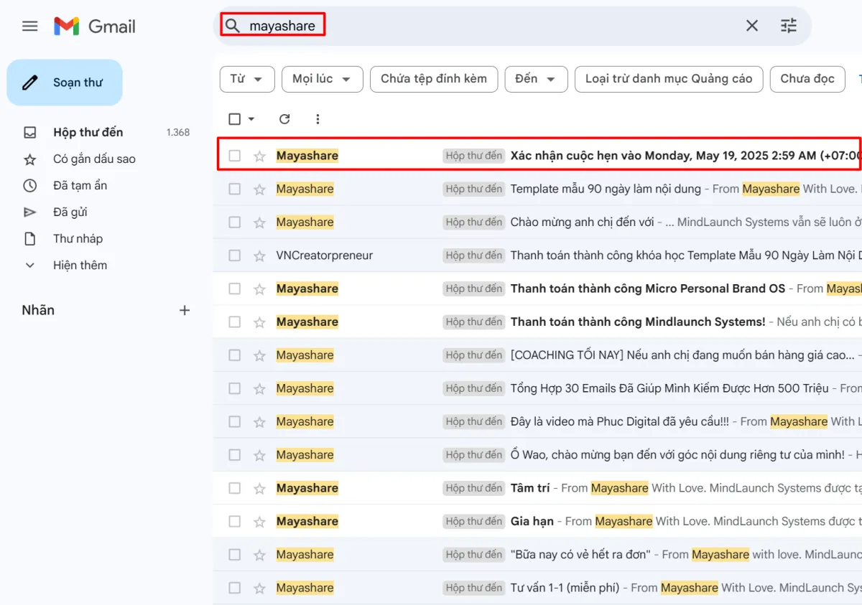Open search filter options icon

(x=789, y=26)
